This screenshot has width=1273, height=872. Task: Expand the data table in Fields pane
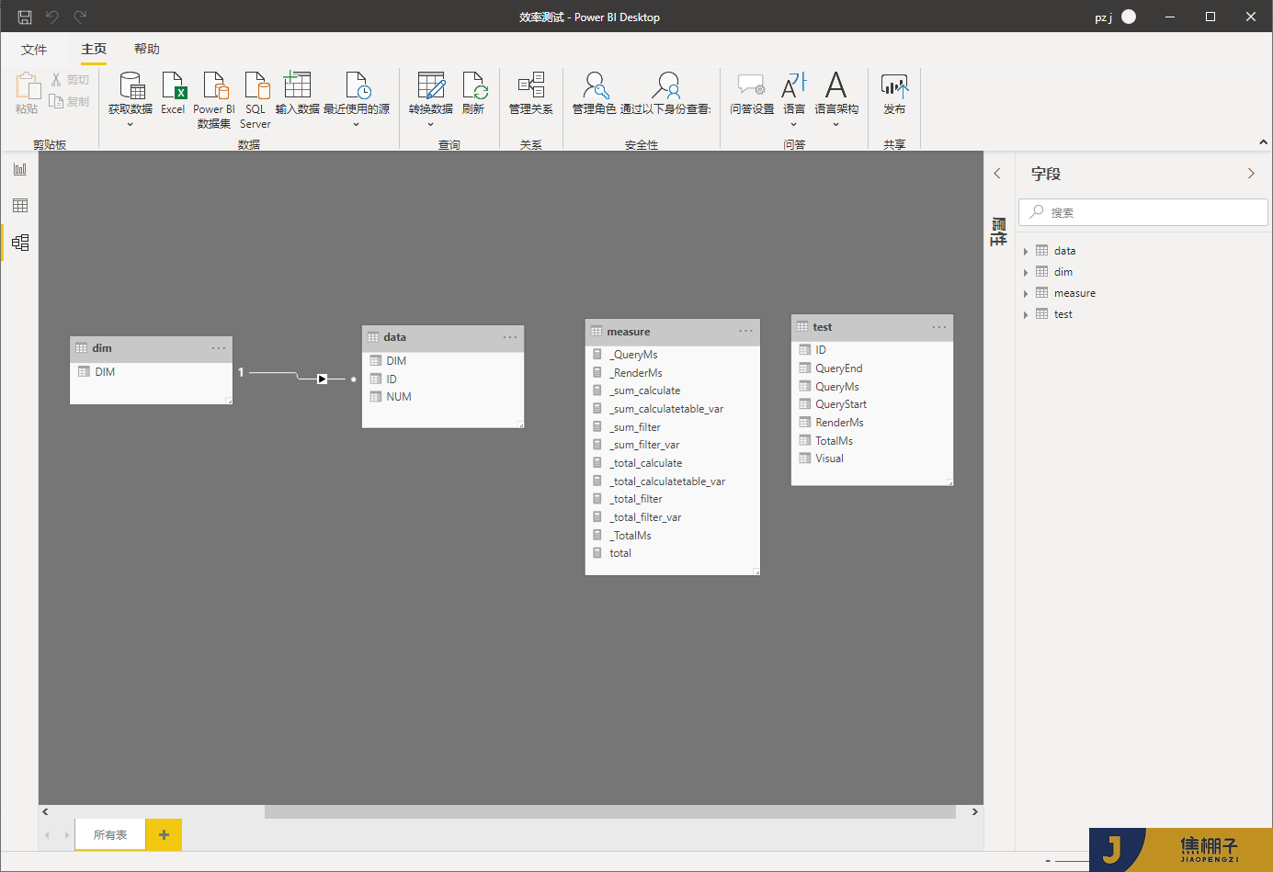click(1026, 251)
